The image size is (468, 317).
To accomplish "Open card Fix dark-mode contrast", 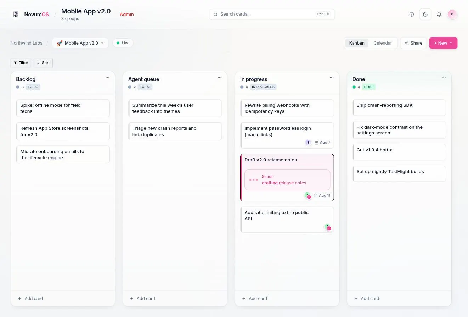I will point(399,130).
